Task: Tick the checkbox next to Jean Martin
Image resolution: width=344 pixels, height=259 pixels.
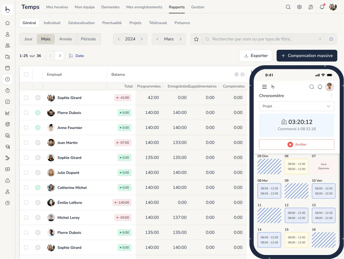Action: (26, 143)
